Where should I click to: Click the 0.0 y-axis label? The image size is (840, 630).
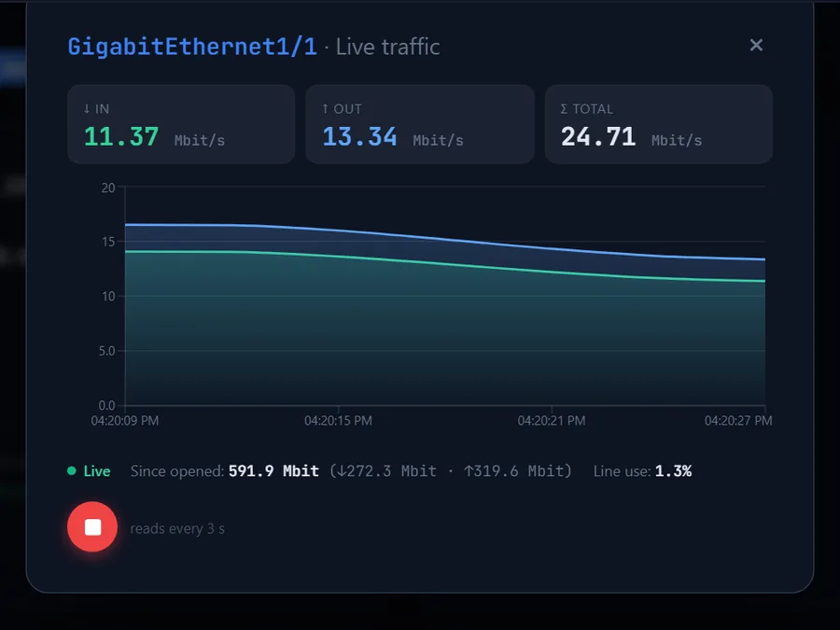click(x=106, y=406)
